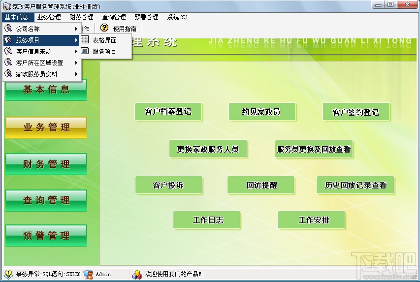Expand the 客户所在区域设置 submenu arrow
Viewport: 420px width, 282px height.
tap(76, 63)
